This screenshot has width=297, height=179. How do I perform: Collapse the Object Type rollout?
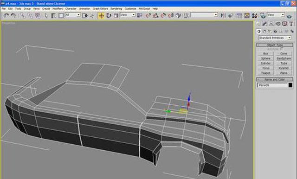[275, 45]
